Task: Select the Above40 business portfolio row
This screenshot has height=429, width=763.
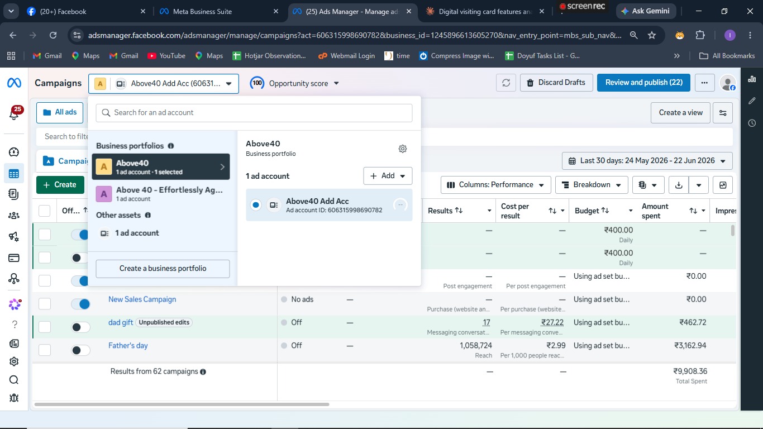Action: pos(161,166)
